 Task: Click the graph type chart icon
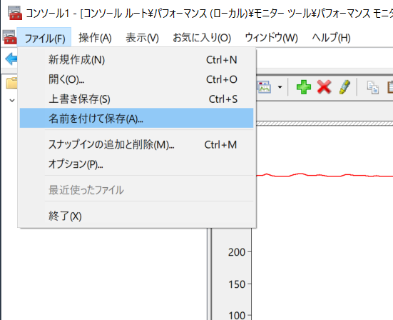(x=265, y=87)
